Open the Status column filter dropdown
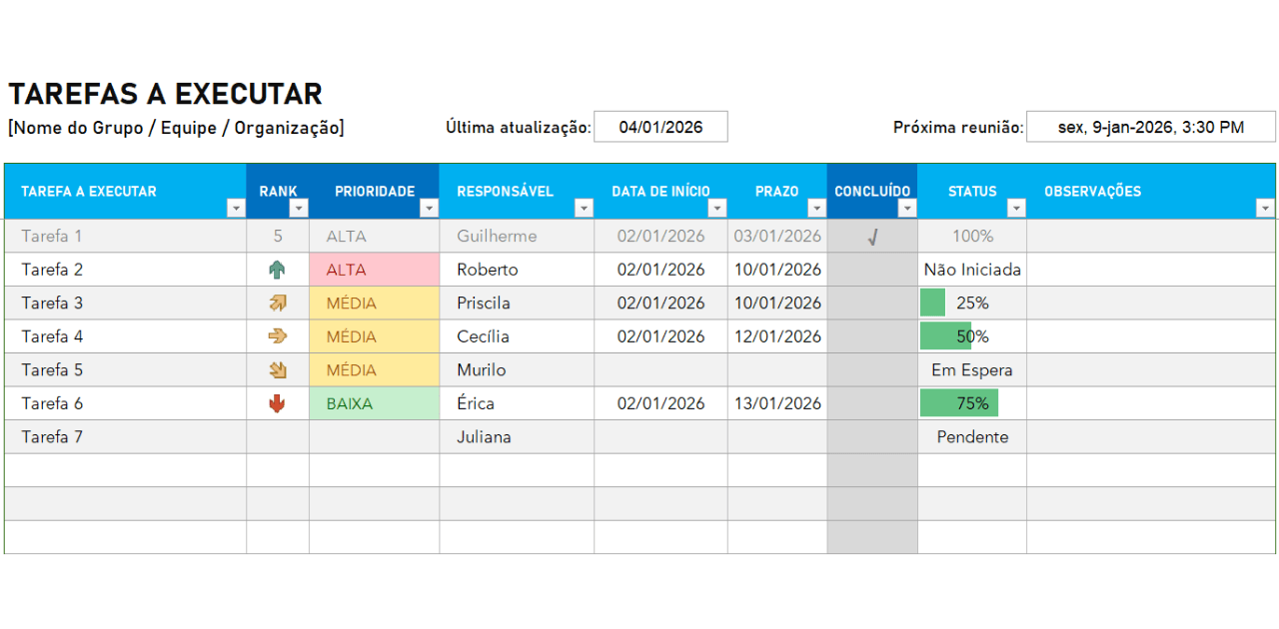Screen dimensions: 1279x629 (1016, 208)
